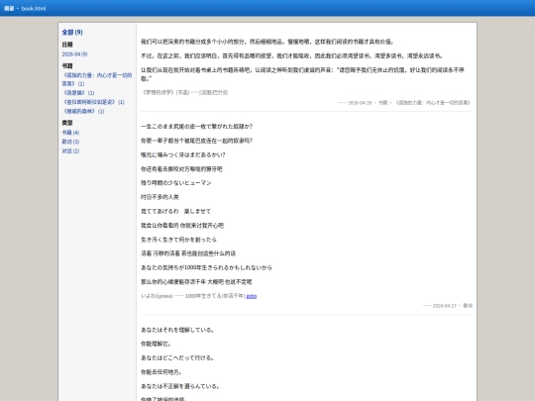Click date 2026-04-27 in lyric footer
Screen dimensions: 535x401
tap(444, 306)
